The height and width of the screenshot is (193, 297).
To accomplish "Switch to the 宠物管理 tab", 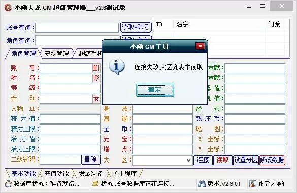I will [x=56, y=54].
